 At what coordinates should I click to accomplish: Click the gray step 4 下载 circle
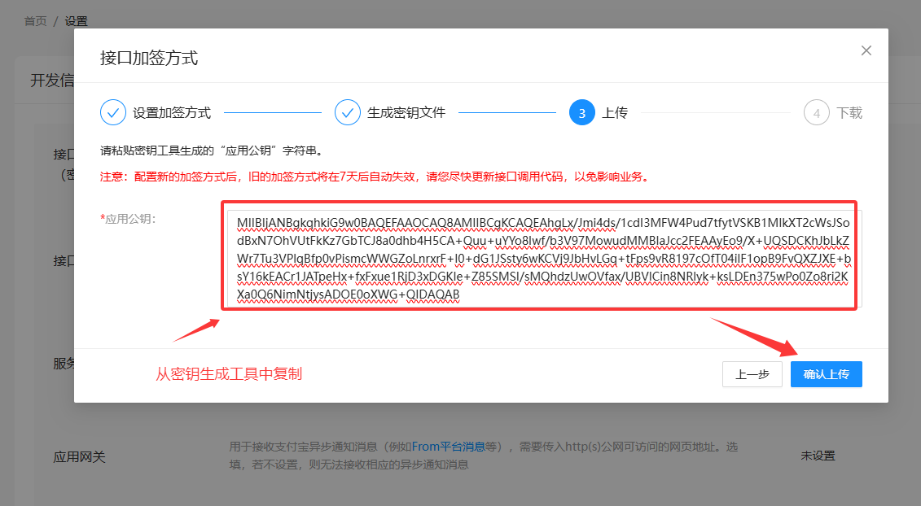coord(816,112)
